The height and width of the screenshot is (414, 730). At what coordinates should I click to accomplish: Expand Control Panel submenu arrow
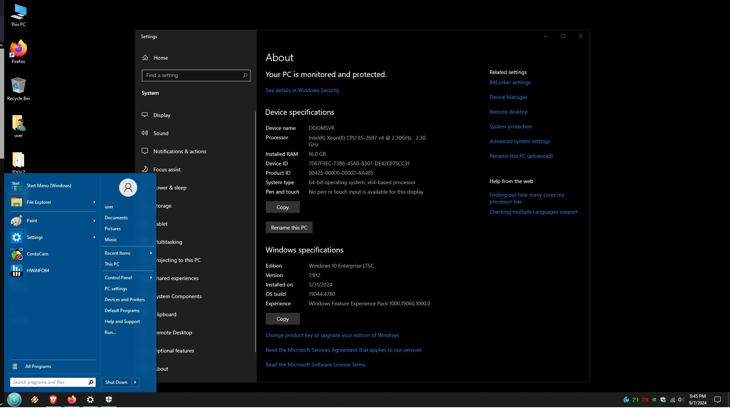click(x=151, y=278)
